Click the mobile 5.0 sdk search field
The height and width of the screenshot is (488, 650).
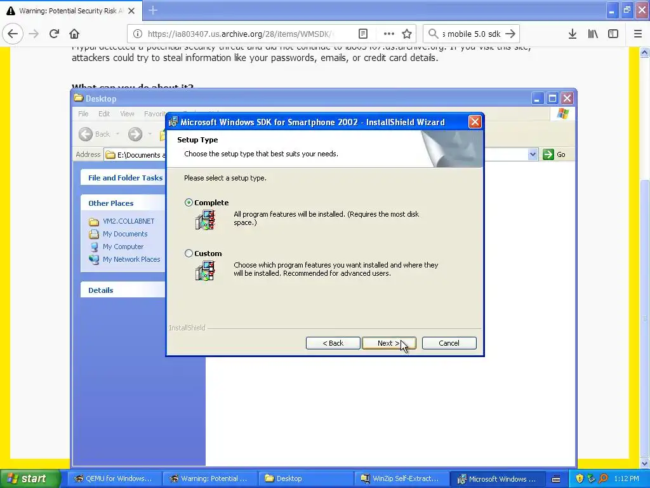pyautogui.click(x=472, y=34)
